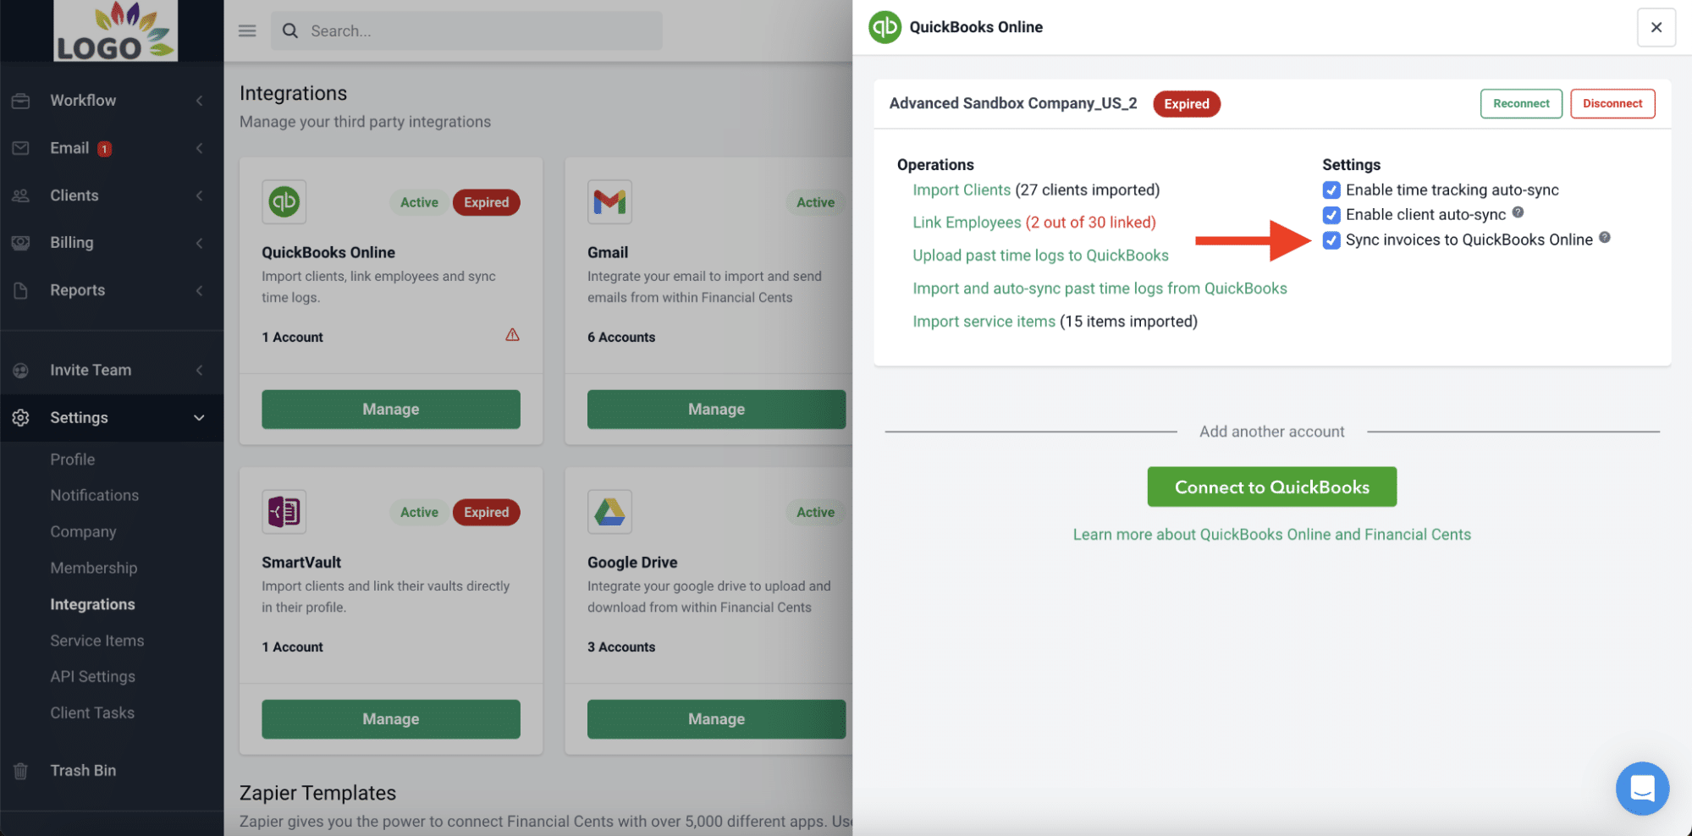Open the Service Items settings item
Screen dimensions: 1692x836
point(96,641)
